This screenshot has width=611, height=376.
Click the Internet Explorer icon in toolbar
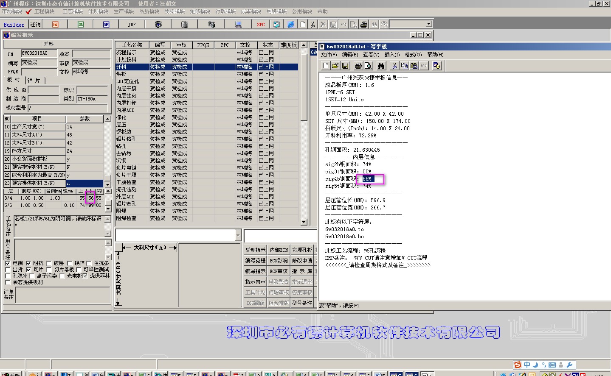pos(291,25)
